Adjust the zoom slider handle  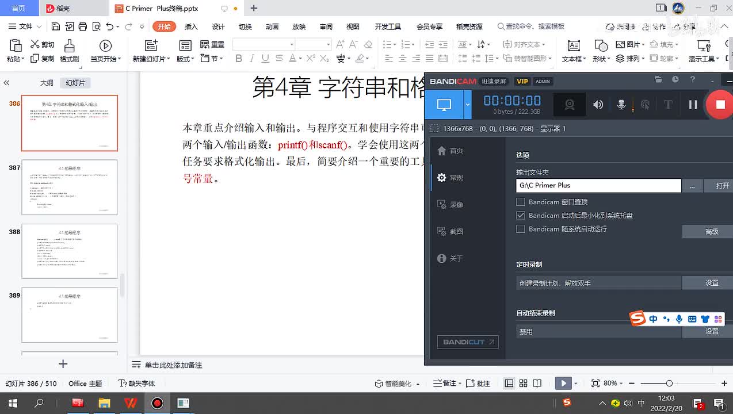[669, 383]
